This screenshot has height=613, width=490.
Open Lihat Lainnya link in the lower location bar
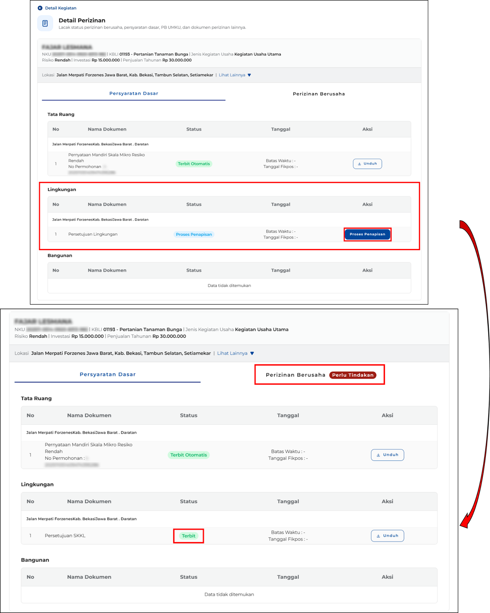tap(232, 353)
